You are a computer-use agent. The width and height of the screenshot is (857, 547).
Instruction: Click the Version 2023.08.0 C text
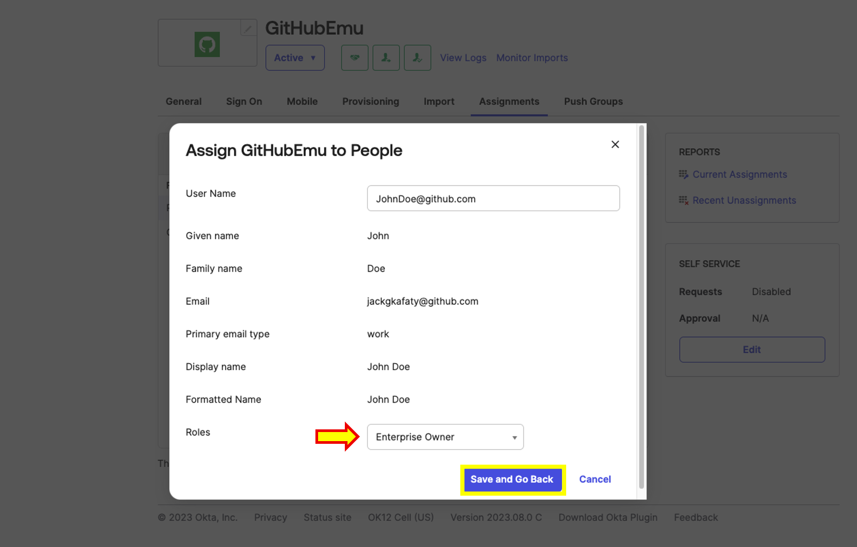[x=496, y=518]
